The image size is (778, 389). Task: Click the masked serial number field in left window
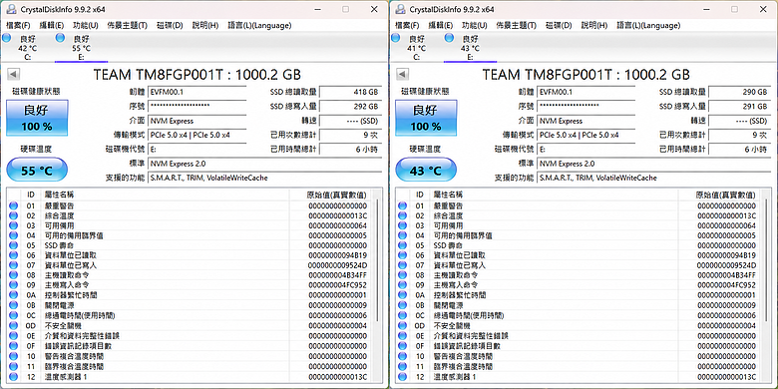(196, 107)
